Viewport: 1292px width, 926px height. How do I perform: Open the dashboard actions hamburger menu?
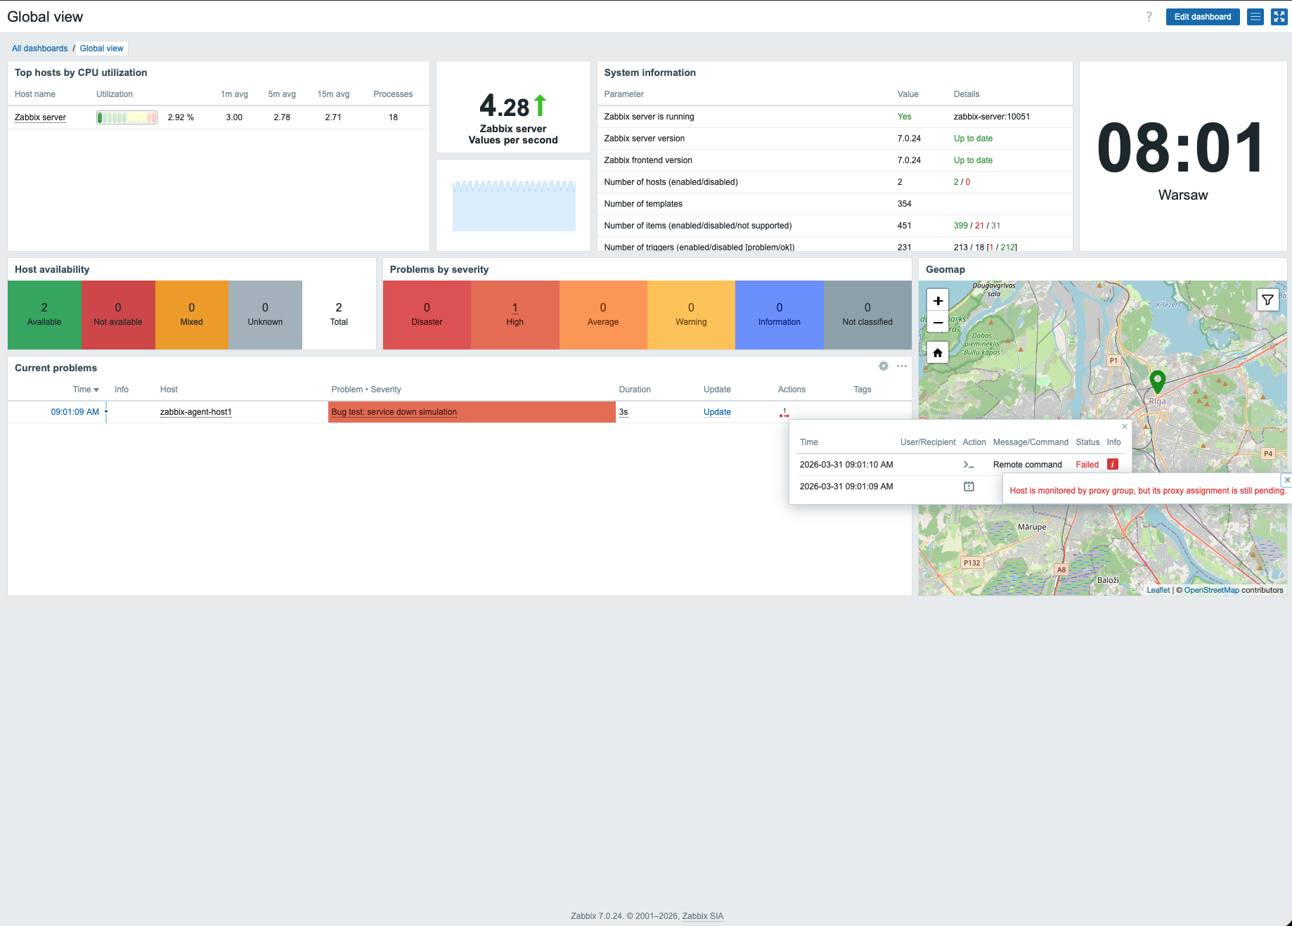click(1255, 17)
